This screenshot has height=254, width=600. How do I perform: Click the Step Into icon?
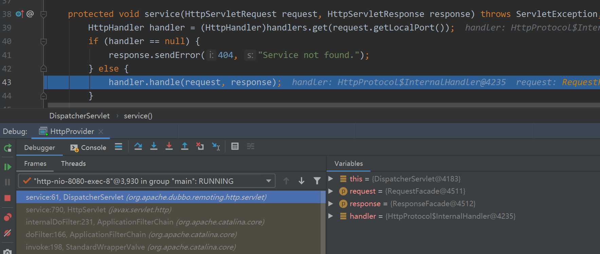pos(154,146)
